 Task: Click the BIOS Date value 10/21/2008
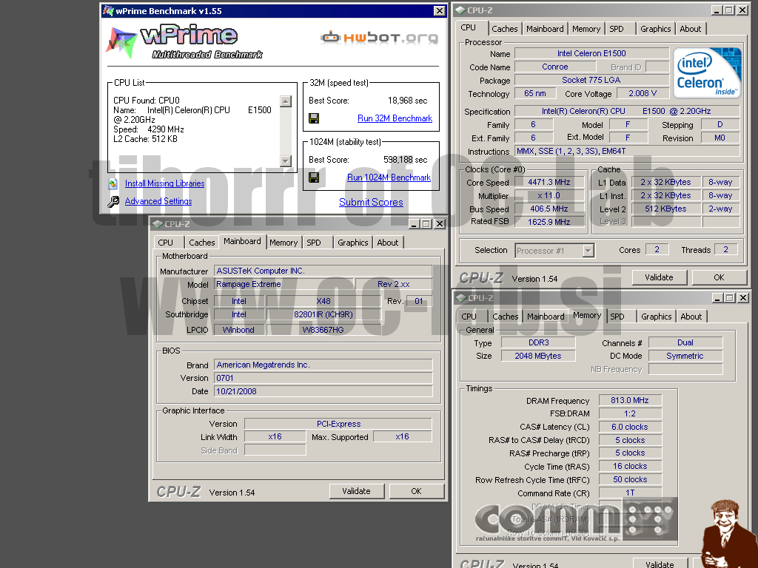point(323,391)
